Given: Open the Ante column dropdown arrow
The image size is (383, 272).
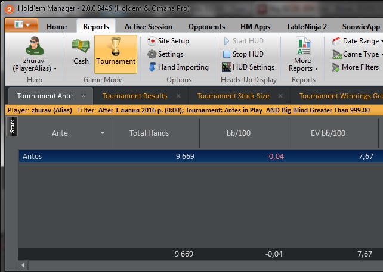Looking at the screenshot, I should [103, 133].
